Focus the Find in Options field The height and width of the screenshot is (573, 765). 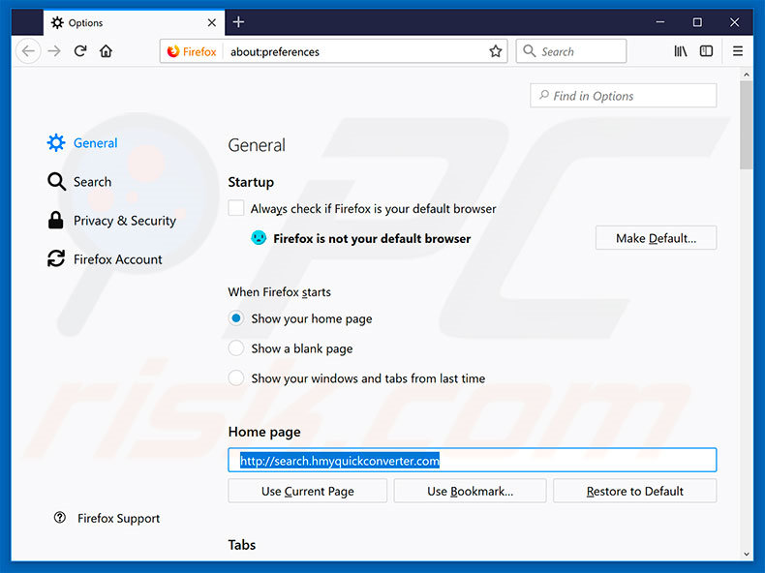pyautogui.click(x=624, y=96)
